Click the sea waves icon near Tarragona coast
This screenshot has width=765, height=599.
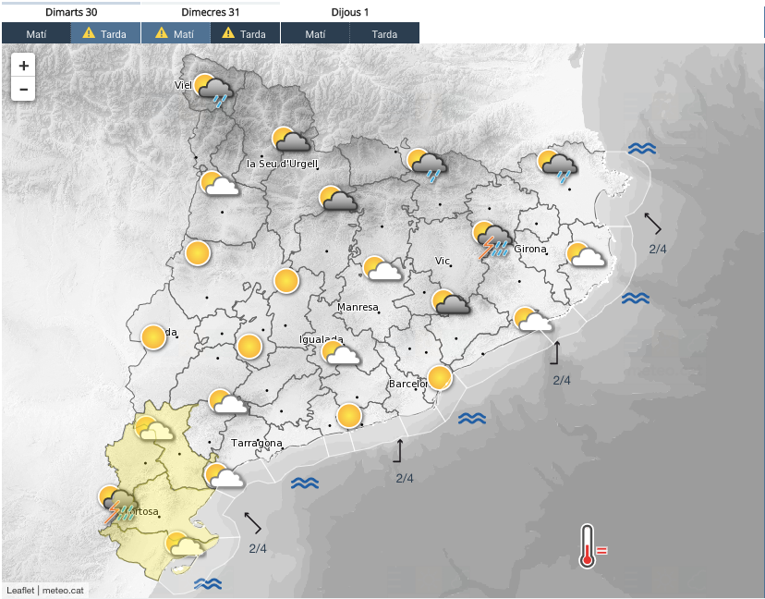[305, 483]
